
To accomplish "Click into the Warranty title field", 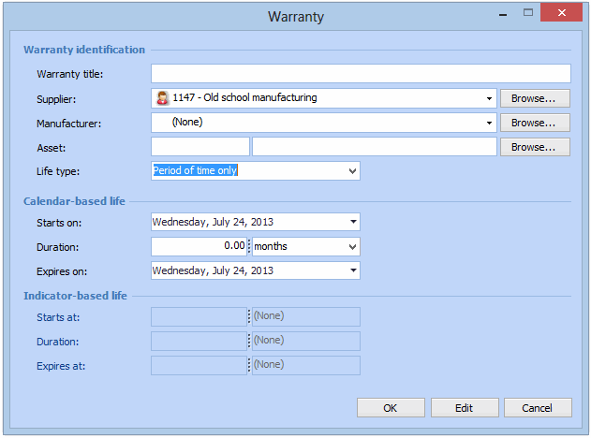I will tap(360, 74).
